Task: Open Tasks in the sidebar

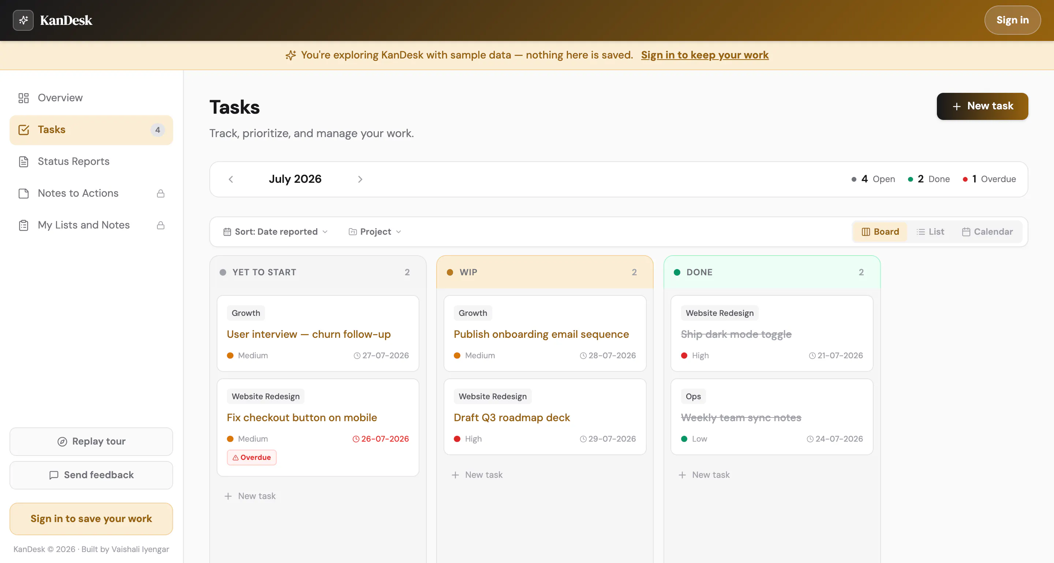Action: (91, 130)
